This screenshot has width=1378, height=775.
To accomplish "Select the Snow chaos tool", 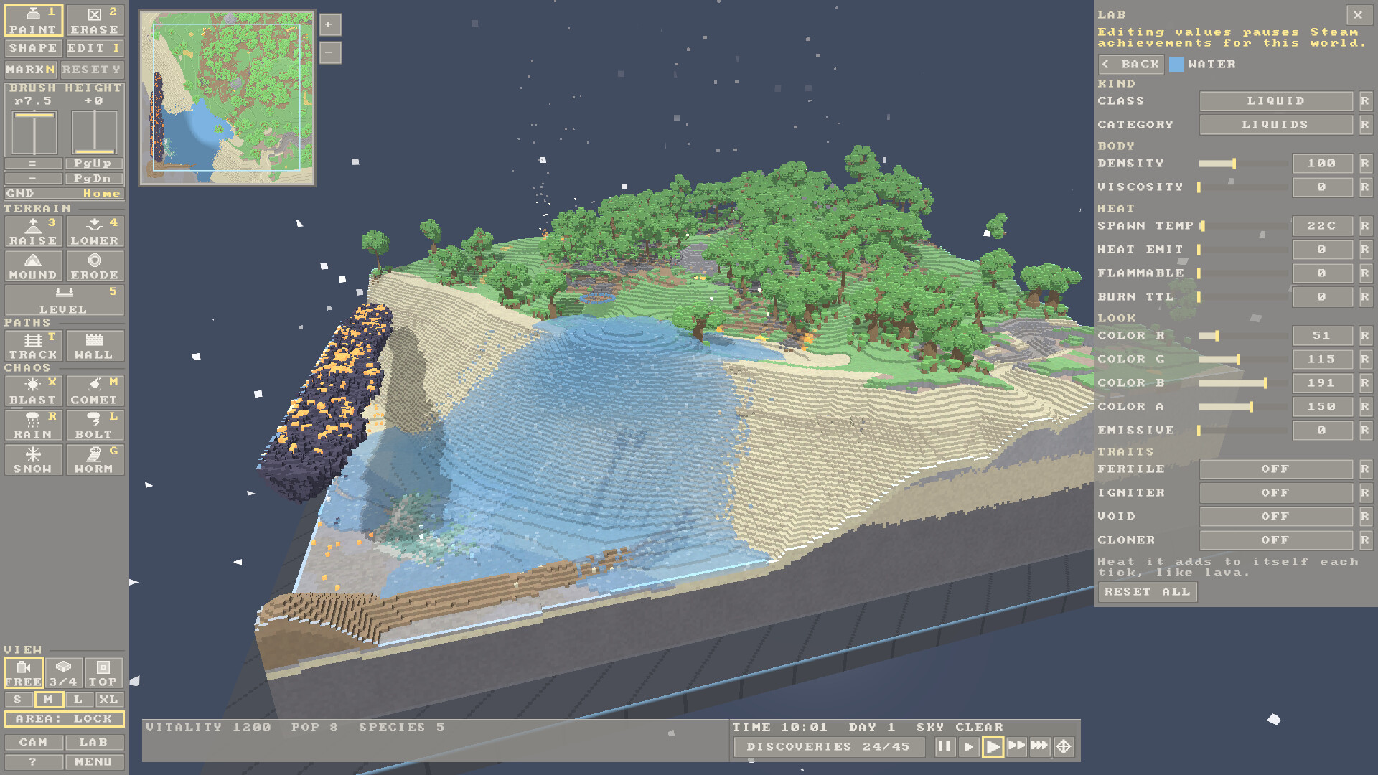I will [x=33, y=460].
